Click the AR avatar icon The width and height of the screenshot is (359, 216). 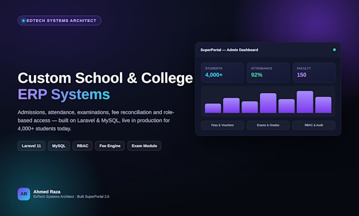coord(24,194)
